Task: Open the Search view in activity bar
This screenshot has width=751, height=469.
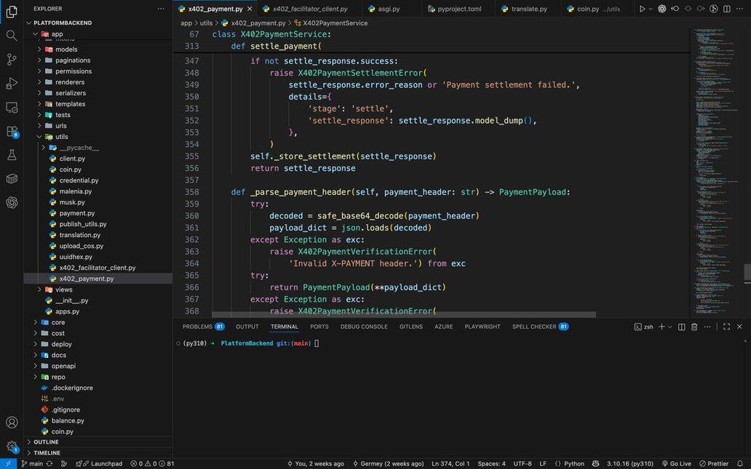Action: pyautogui.click(x=12, y=35)
